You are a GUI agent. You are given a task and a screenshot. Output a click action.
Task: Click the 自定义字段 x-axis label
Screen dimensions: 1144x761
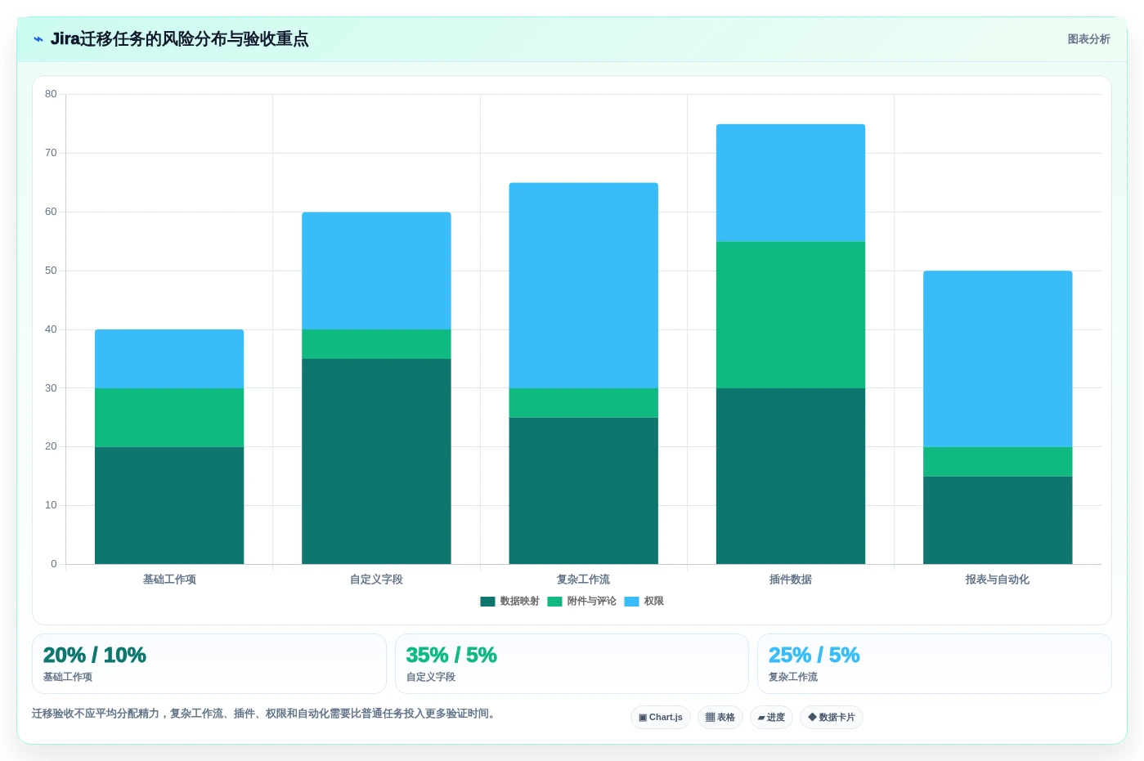pos(376,580)
